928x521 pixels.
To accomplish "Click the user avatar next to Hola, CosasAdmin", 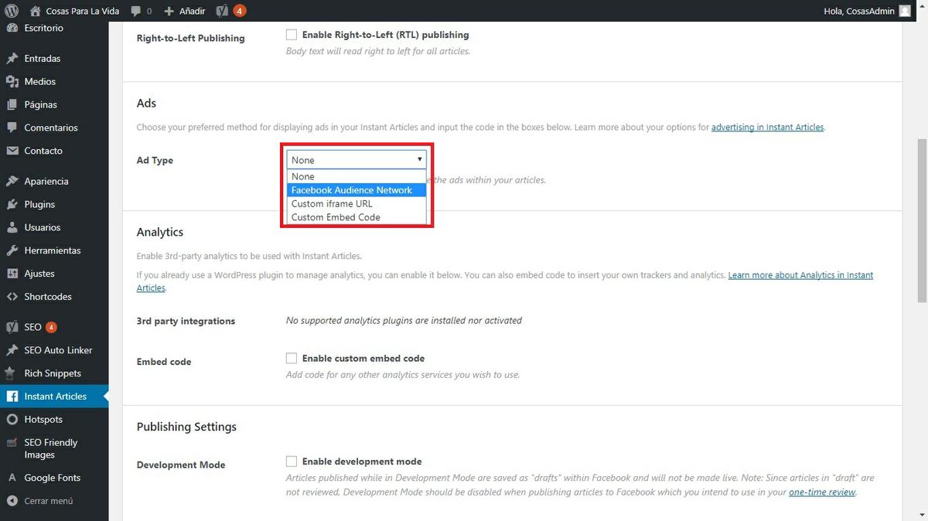I will 905,11.
